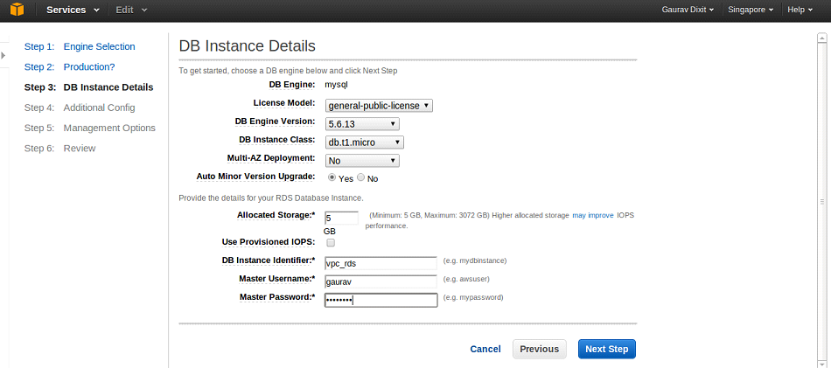This screenshot has height=368, width=831.
Task: Open the Services menu
Action: click(x=73, y=10)
